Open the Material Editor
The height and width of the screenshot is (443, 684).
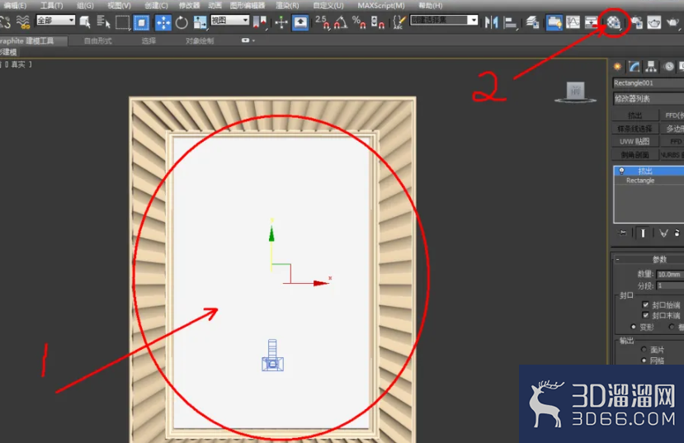[613, 22]
